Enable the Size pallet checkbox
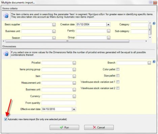Screen dimensions: 158x134 point(118,76)
